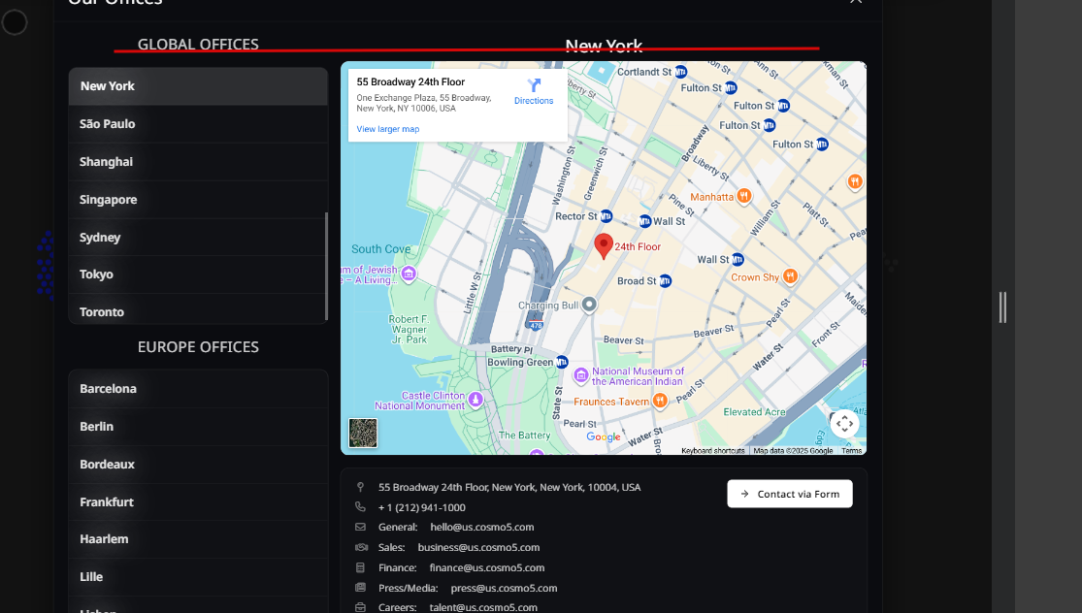The height and width of the screenshot is (613, 1082).
Task: Click the Cortlandt St subway icon
Action: (x=681, y=71)
